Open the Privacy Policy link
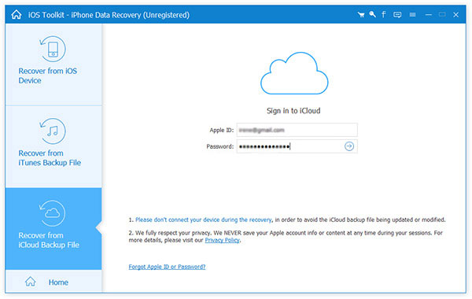472x299 pixels. click(x=222, y=240)
